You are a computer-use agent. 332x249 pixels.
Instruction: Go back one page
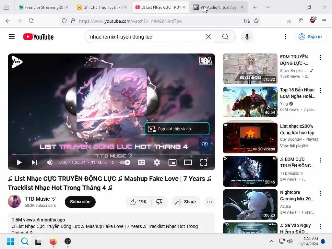pos(8,21)
